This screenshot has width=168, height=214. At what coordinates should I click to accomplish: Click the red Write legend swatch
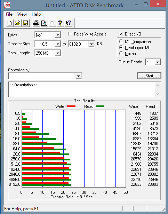coord(71,106)
